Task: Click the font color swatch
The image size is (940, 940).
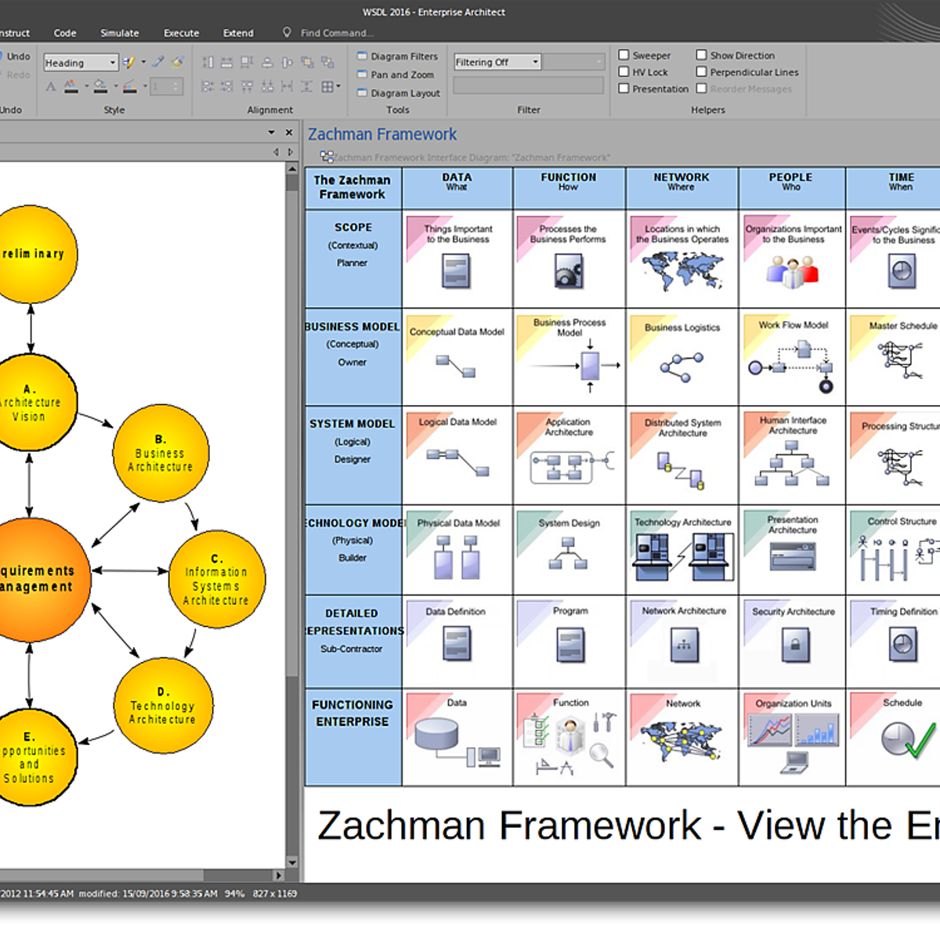Action: tap(71, 86)
